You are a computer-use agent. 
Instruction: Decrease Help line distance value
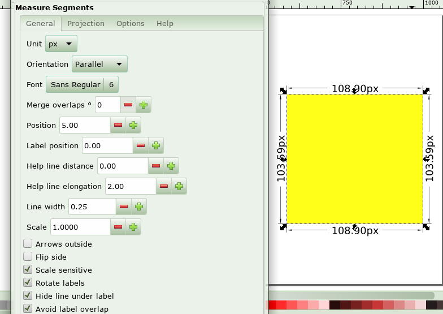156,166
